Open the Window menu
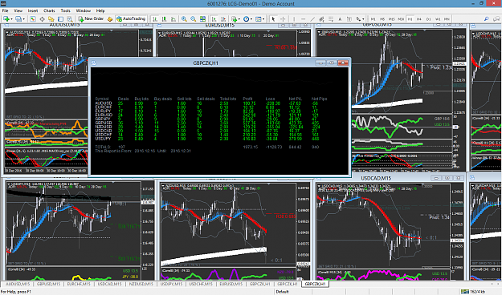 coord(84,10)
